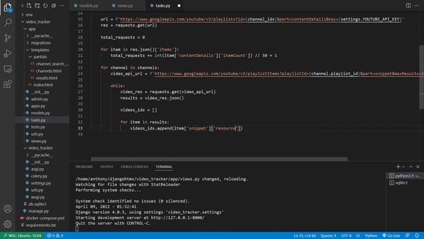The image size is (424, 239).
Task: Open the Source Control view
Action: [7, 38]
